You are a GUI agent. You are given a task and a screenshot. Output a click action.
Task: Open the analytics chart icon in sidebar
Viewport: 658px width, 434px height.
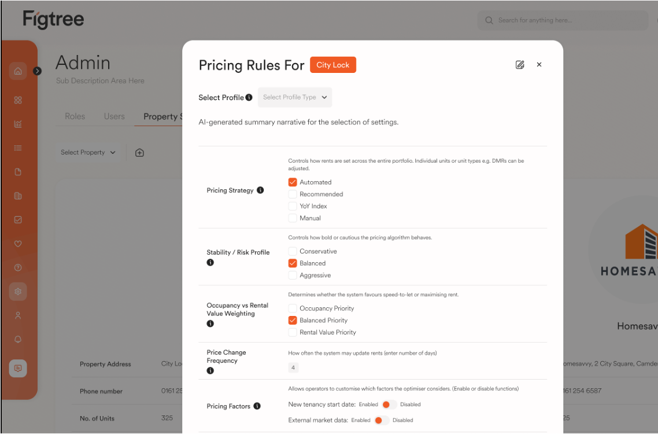pyautogui.click(x=18, y=124)
